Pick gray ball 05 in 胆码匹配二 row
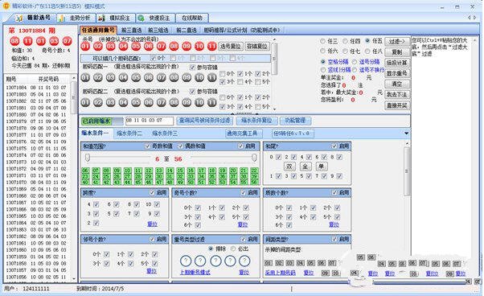This screenshot has height=296, width=484. point(136,102)
